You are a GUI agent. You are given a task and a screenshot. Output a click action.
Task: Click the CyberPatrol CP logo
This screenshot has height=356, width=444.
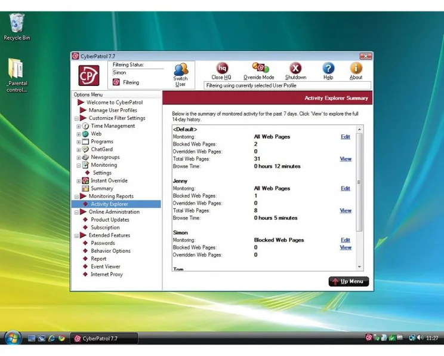click(x=89, y=76)
